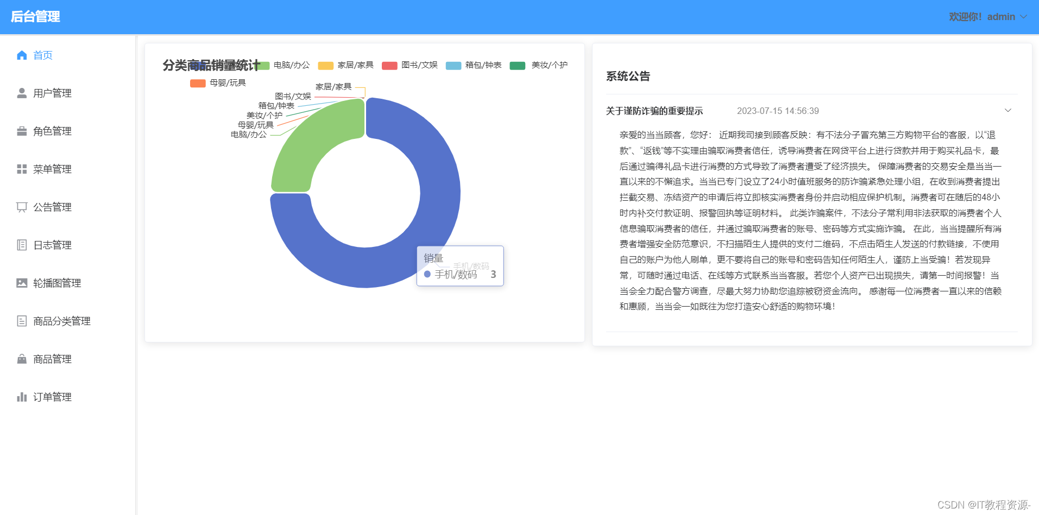Click the user icon for 用户管理

tap(22, 93)
